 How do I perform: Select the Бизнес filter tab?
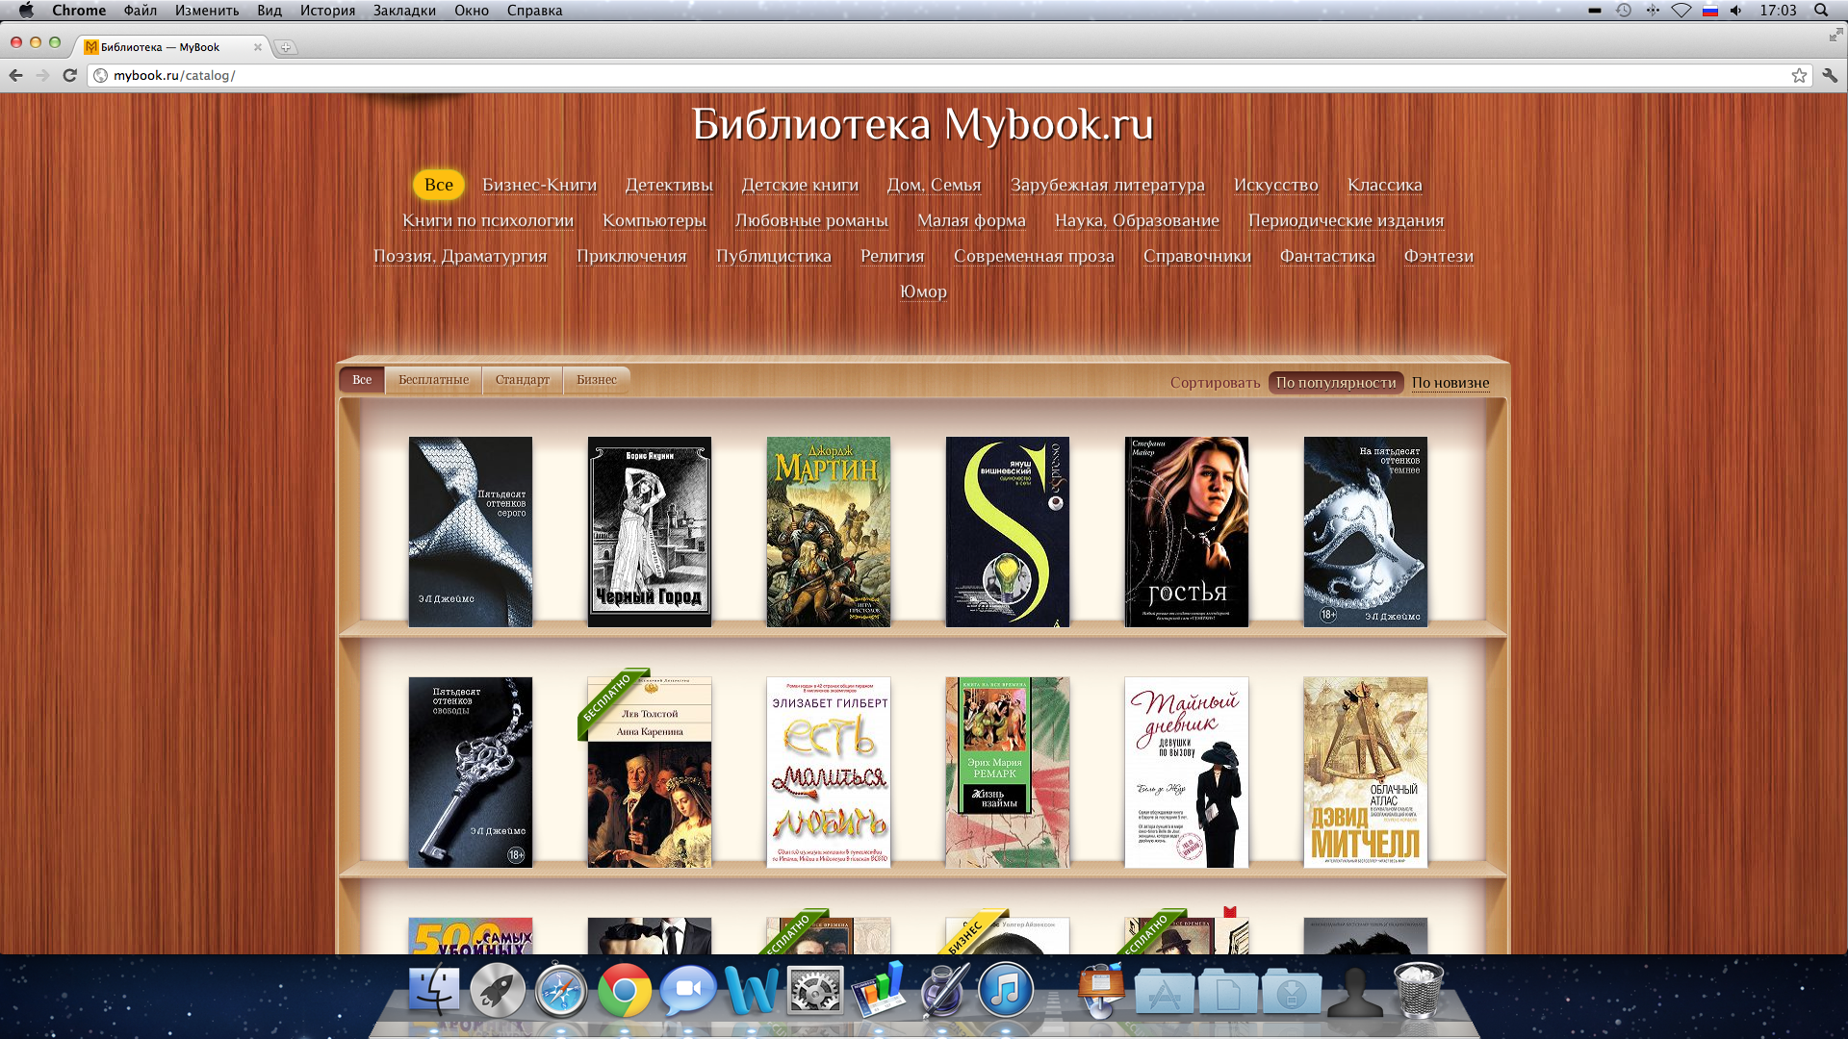(597, 380)
